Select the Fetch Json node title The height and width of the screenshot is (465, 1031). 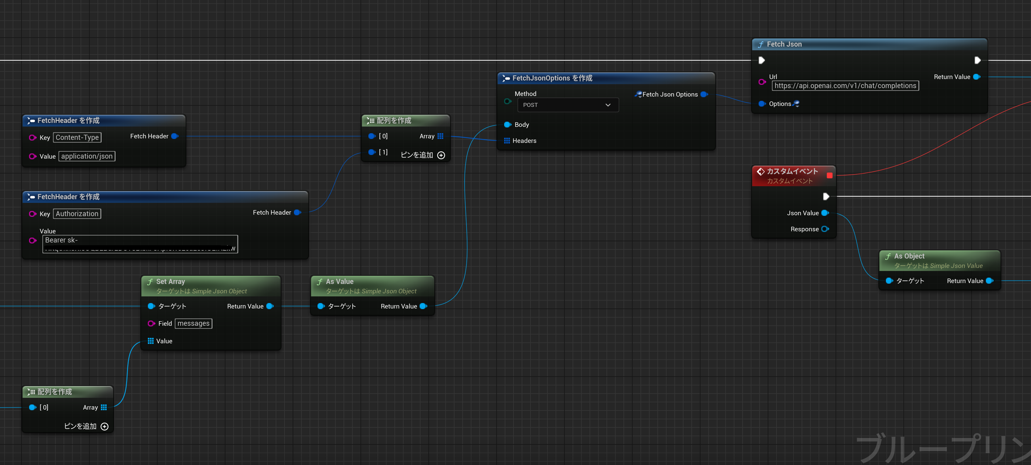pyautogui.click(x=784, y=45)
